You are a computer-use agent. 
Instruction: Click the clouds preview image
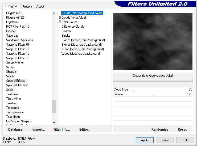153,41
